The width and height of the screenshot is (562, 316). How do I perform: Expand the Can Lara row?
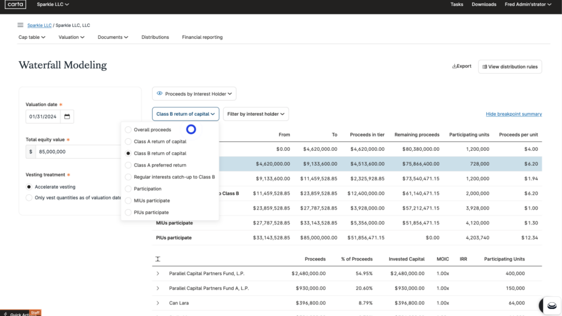158,303
